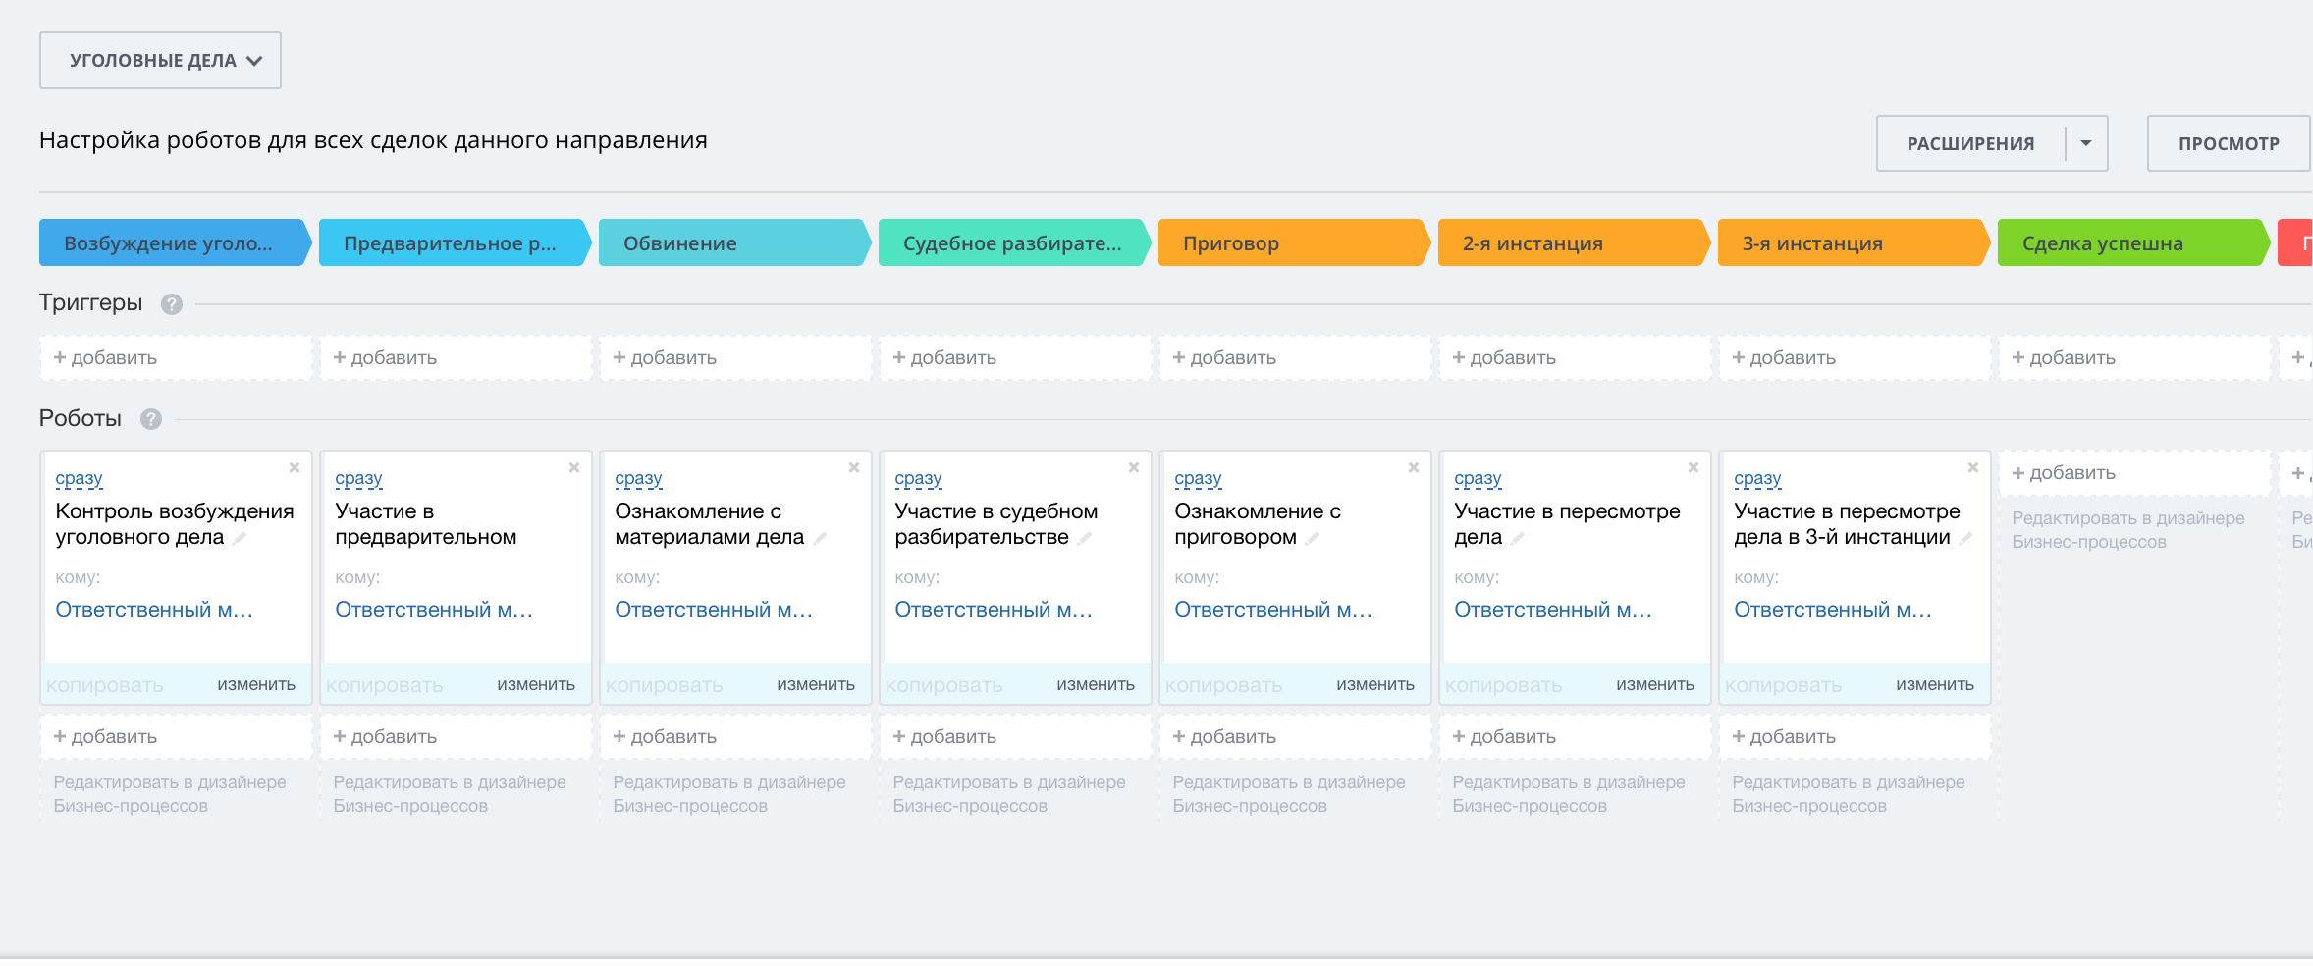This screenshot has width=2313, height=966.
Task: Click the help icon next to Роботы
Action: (150, 419)
